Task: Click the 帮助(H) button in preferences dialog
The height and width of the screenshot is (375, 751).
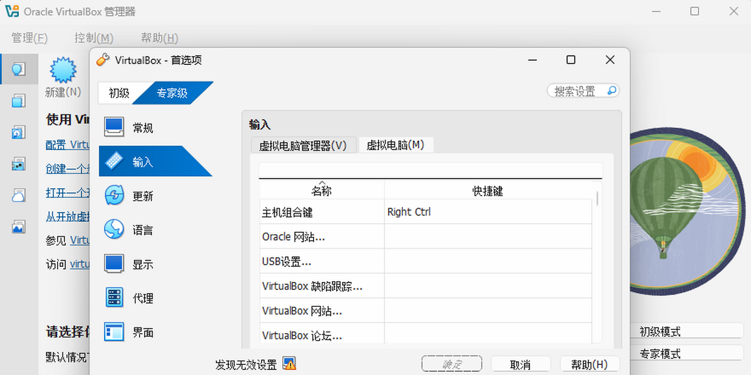Action: tap(590, 364)
